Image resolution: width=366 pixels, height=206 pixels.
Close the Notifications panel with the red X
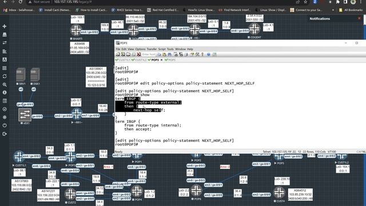pos(359,18)
